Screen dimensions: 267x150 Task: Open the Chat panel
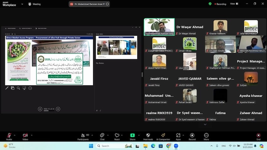pyautogui.click(x=102, y=135)
